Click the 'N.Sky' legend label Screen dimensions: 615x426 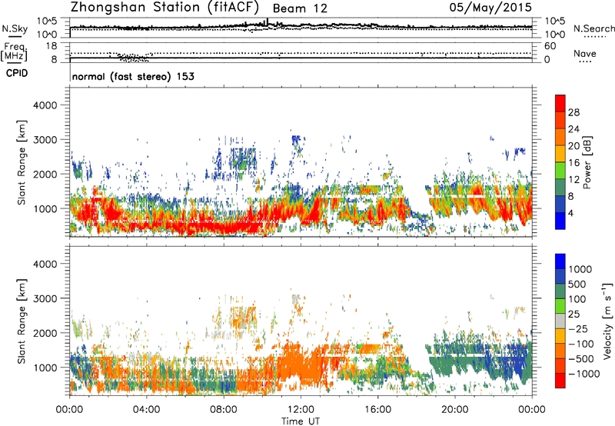[x=15, y=28]
